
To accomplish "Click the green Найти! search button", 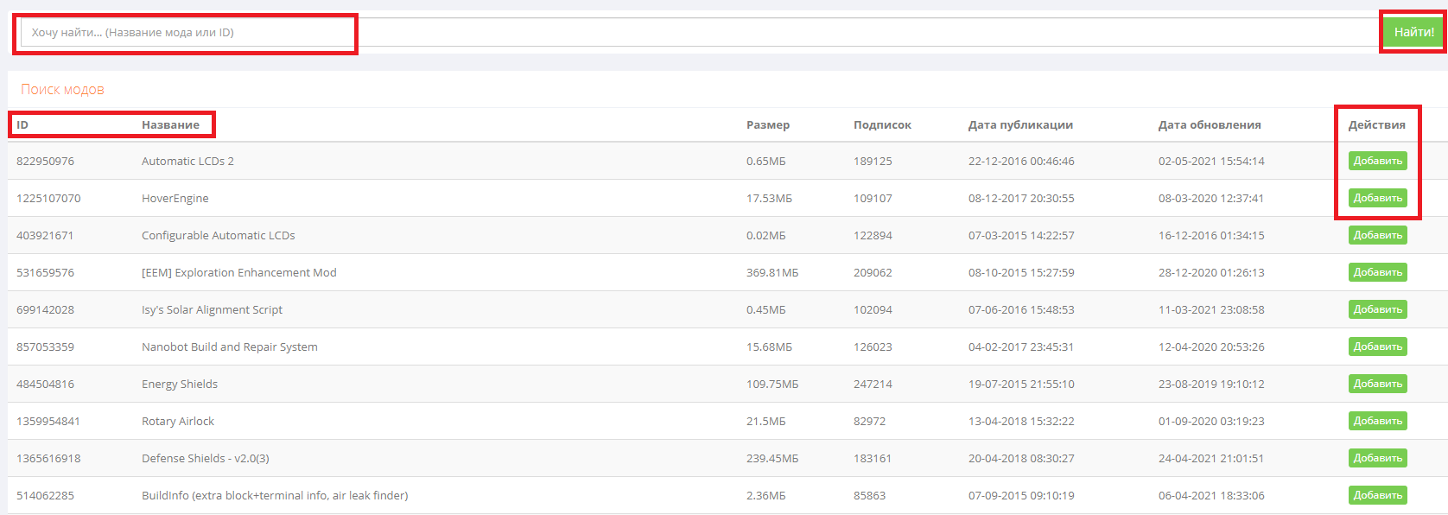I will coord(1413,32).
